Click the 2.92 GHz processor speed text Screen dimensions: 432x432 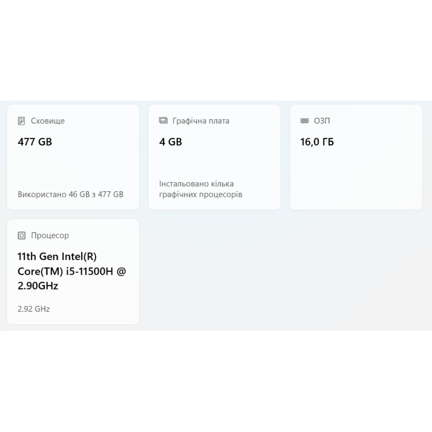click(34, 309)
